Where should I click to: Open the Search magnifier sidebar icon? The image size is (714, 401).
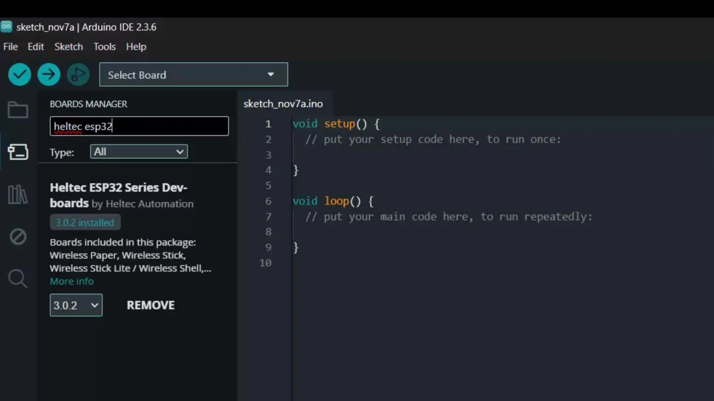[x=18, y=278]
